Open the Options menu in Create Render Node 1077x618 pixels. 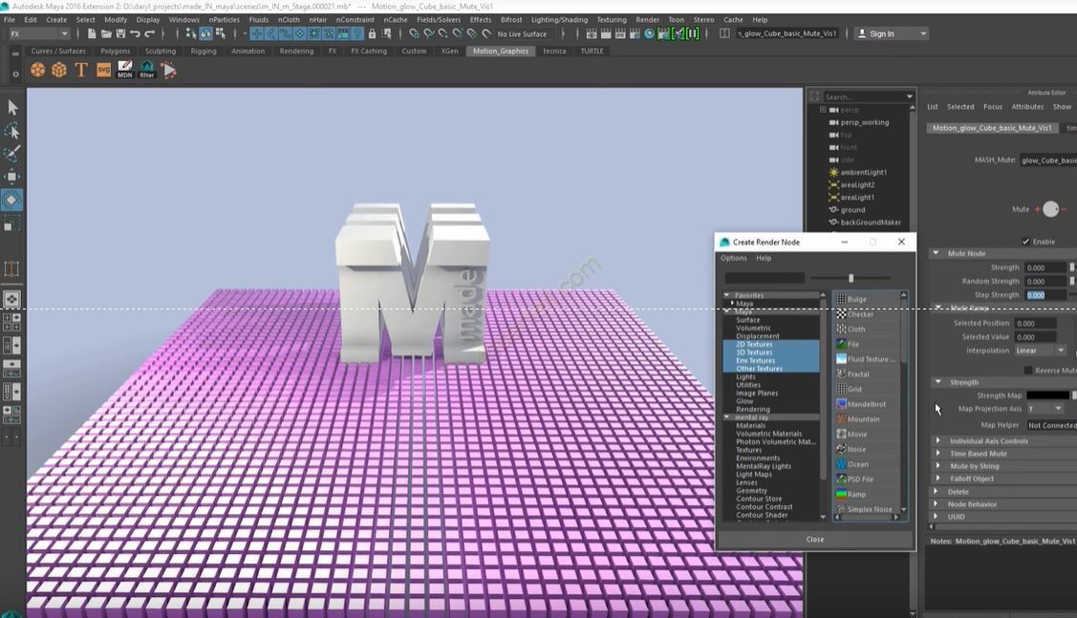[x=733, y=257]
